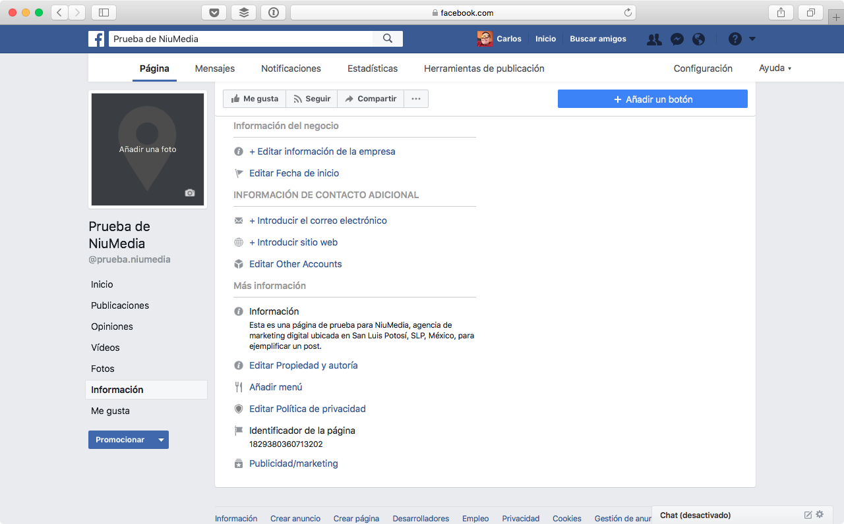Expand the account menu arrow
The height and width of the screenshot is (524, 844).
click(x=752, y=39)
